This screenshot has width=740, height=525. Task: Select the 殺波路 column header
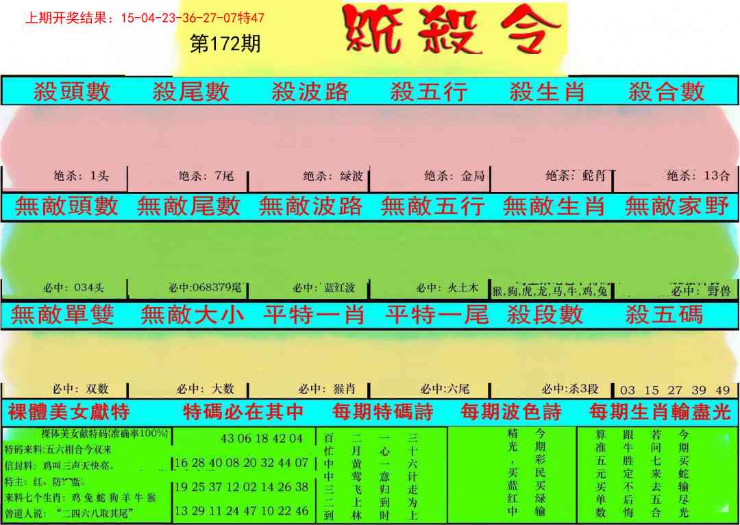point(312,90)
